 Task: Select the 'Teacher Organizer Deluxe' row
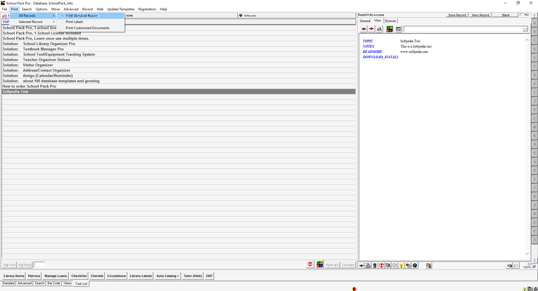point(179,60)
